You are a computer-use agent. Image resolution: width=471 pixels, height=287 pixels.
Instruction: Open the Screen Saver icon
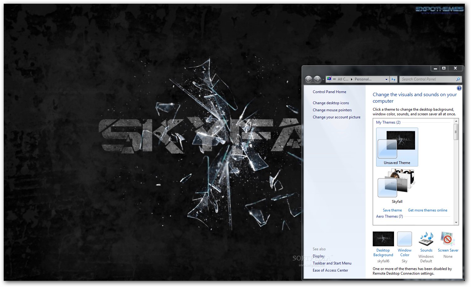click(x=448, y=239)
